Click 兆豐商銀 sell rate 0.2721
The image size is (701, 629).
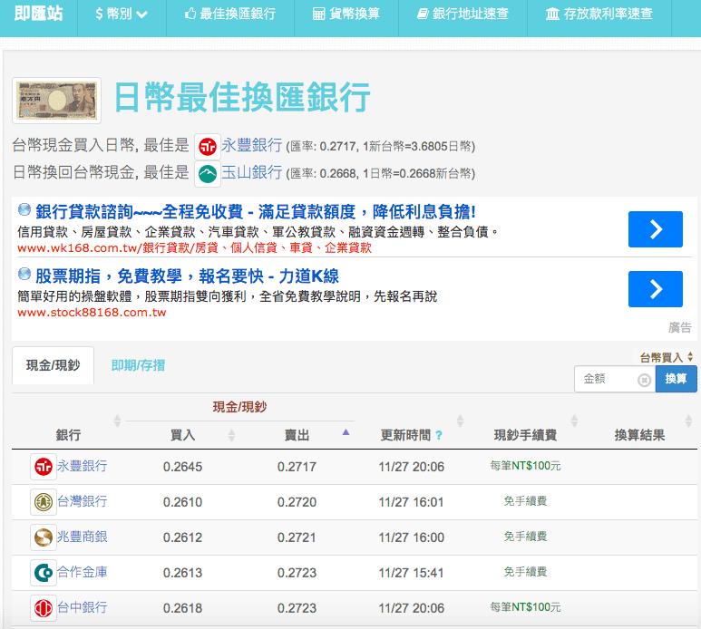click(297, 537)
